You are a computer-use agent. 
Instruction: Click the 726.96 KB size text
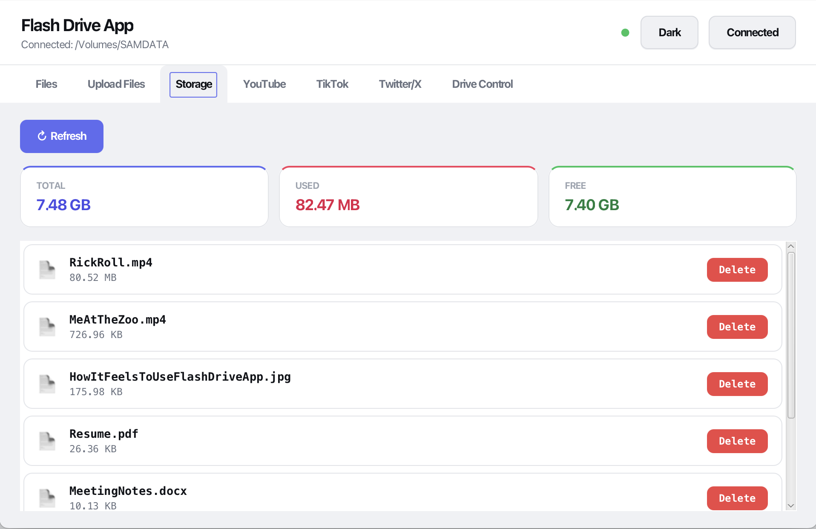pos(96,335)
